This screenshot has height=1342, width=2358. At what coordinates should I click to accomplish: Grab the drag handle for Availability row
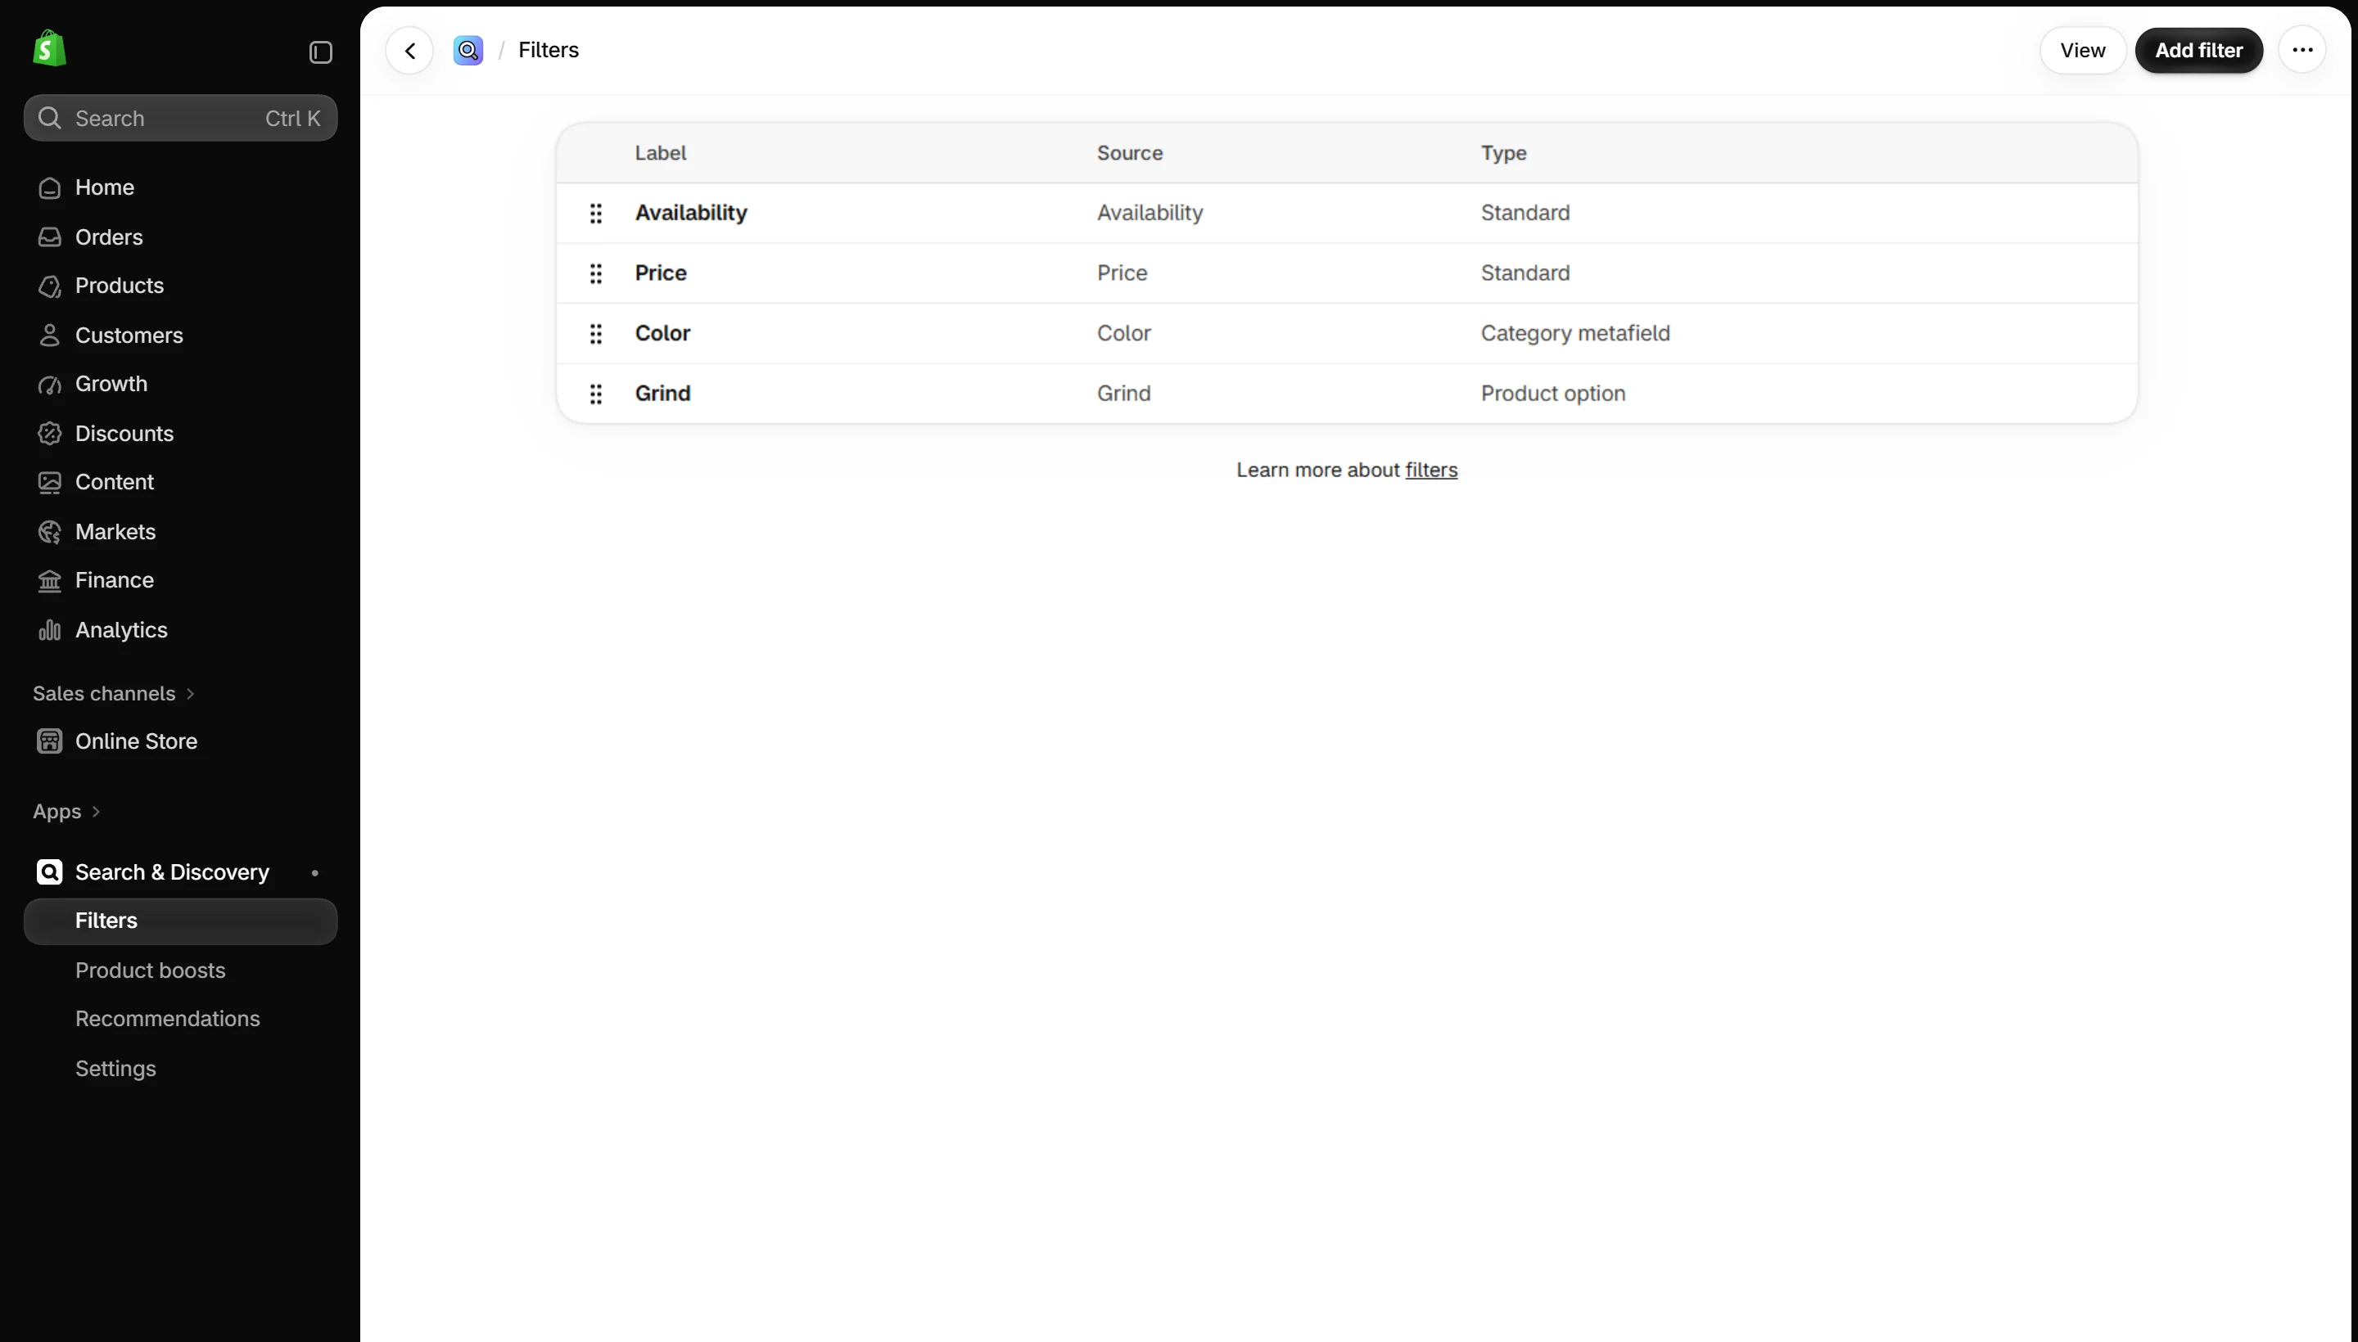[596, 213]
